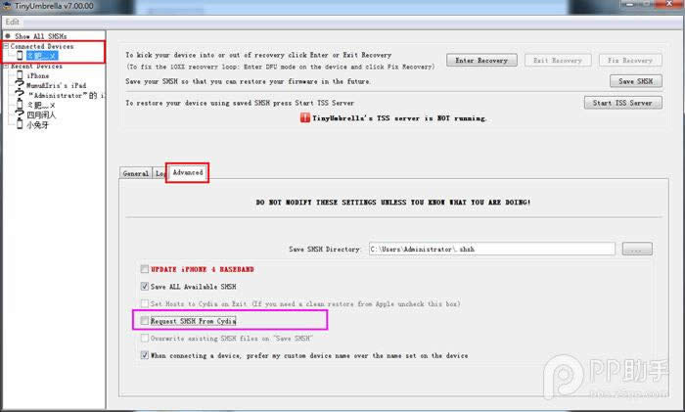Image resolution: width=685 pixels, height=412 pixels.
Task: Open the Edit menu
Action: (x=12, y=22)
